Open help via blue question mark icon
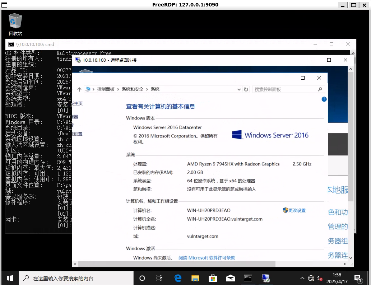 coord(324,99)
